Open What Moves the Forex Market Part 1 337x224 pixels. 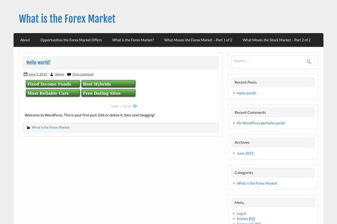[x=198, y=40]
